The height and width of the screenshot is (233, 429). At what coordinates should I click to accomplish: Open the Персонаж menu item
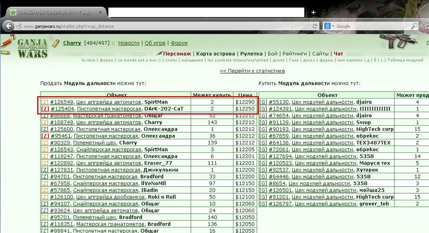177,53
